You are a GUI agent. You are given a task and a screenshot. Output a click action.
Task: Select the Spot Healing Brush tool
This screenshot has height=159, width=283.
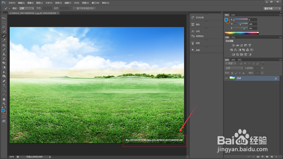point(4,45)
